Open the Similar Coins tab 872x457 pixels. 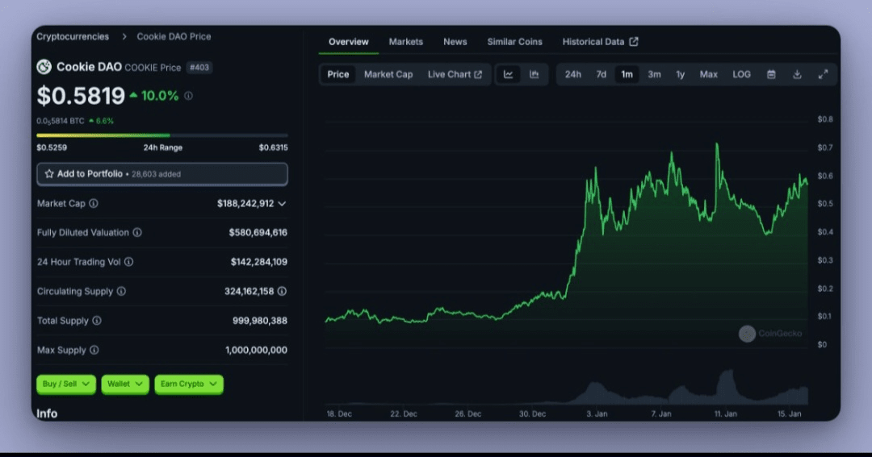pos(514,42)
